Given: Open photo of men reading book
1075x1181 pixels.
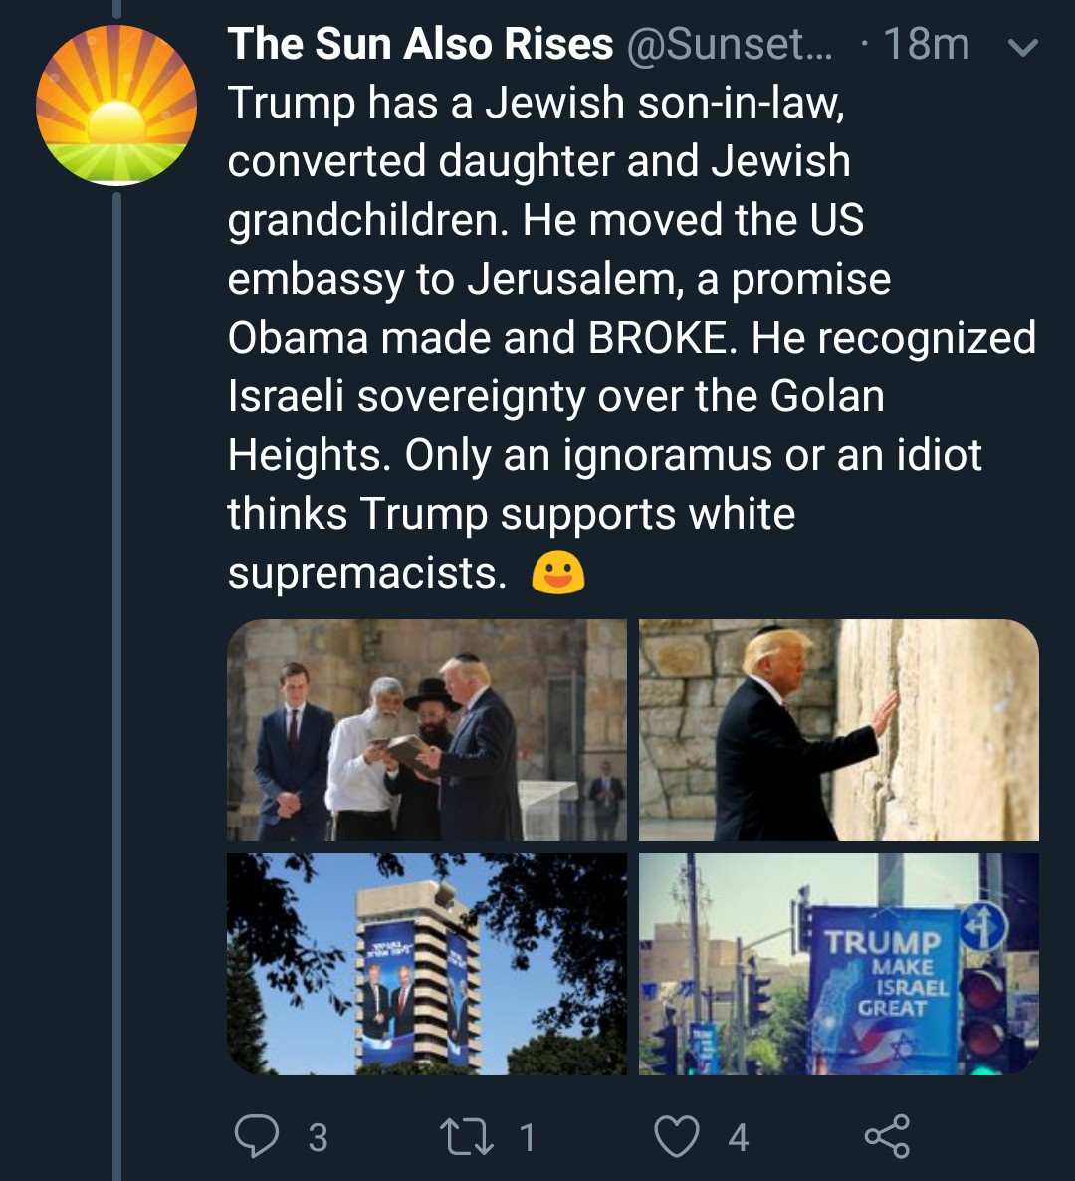Looking at the screenshot, I should pos(427,731).
